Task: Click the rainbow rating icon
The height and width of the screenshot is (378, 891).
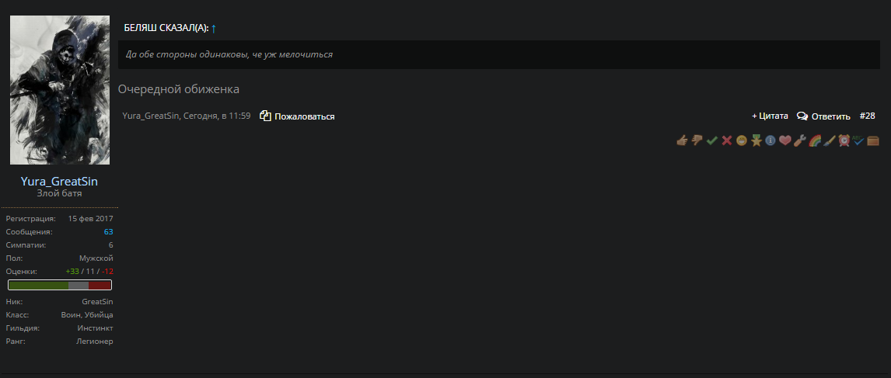Action: tap(814, 140)
